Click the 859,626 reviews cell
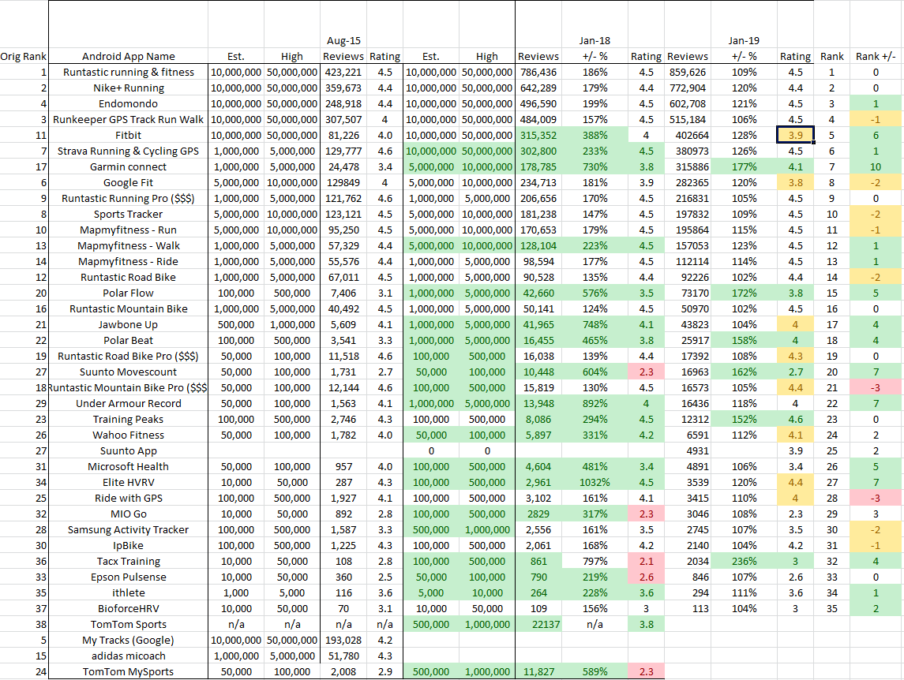Screen dimensions: 904x680 pos(687,72)
